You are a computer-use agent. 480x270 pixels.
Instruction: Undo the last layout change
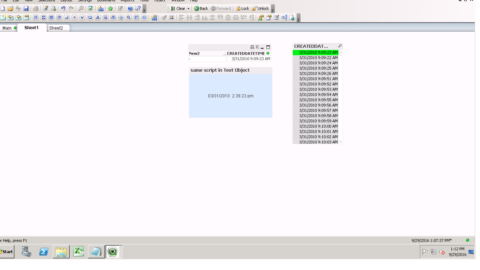click(x=63, y=8)
